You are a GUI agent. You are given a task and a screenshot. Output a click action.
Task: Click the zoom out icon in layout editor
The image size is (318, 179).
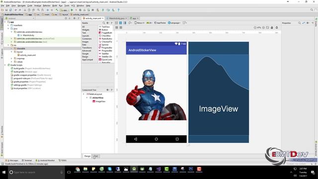[x=255, y=27]
